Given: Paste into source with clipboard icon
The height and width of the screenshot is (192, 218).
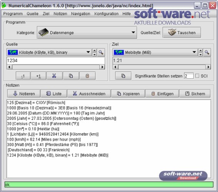Looking at the screenshot, I should [87, 76].
